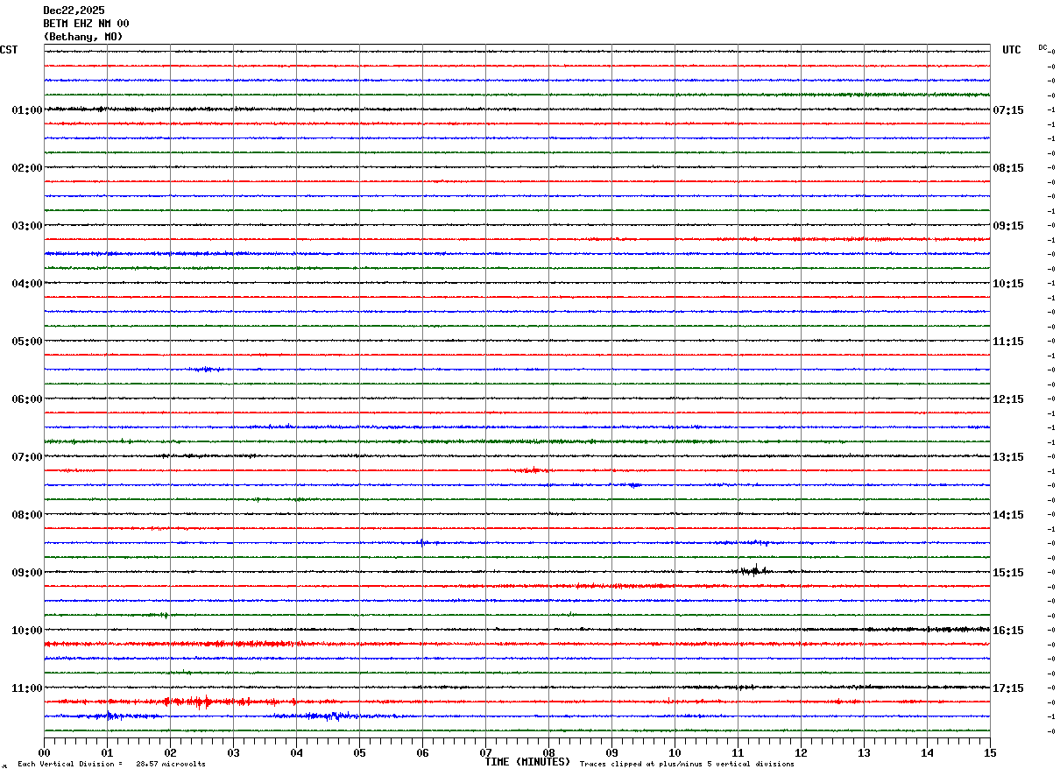
Task: Click the 07:15 UTC time label
Action: 1007,110
